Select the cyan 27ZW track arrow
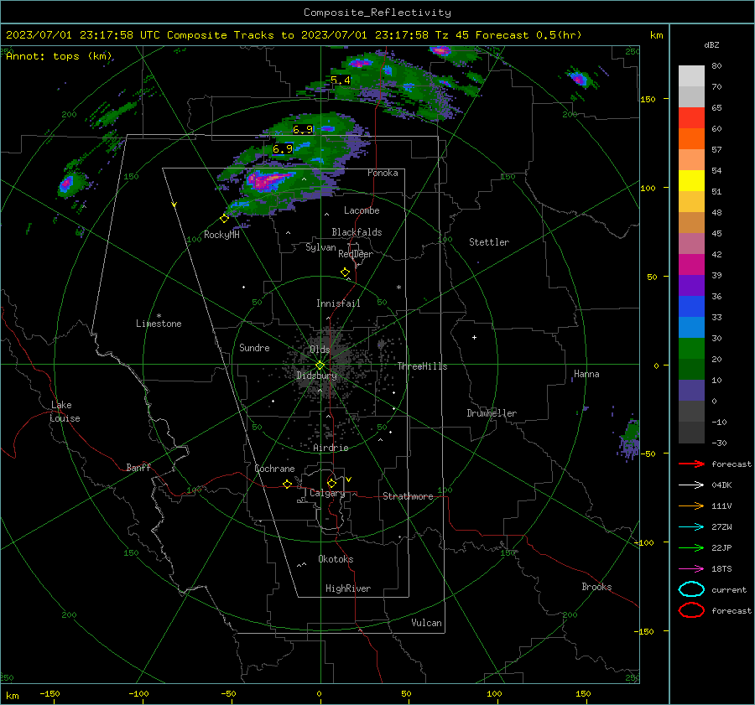Image resolution: width=755 pixels, height=705 pixels. pyautogui.click(x=691, y=527)
